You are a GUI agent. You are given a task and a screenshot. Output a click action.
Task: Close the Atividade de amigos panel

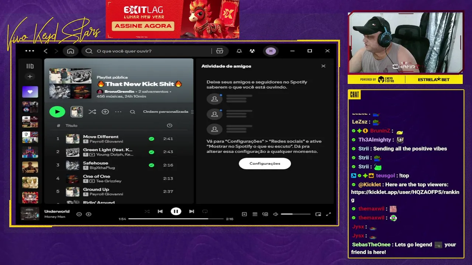tap(323, 66)
